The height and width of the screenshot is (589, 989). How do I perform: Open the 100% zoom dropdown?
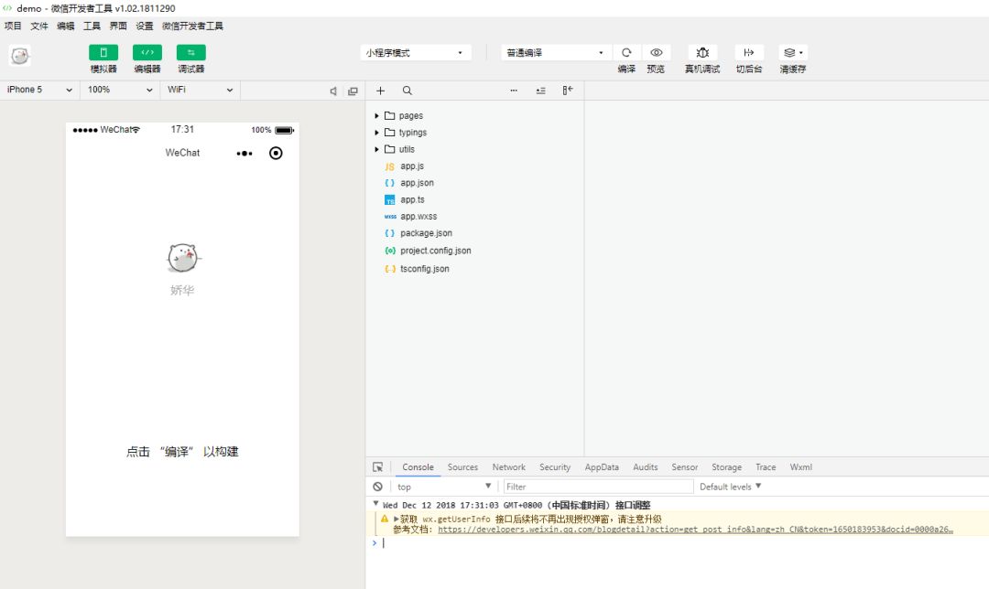[x=120, y=90]
